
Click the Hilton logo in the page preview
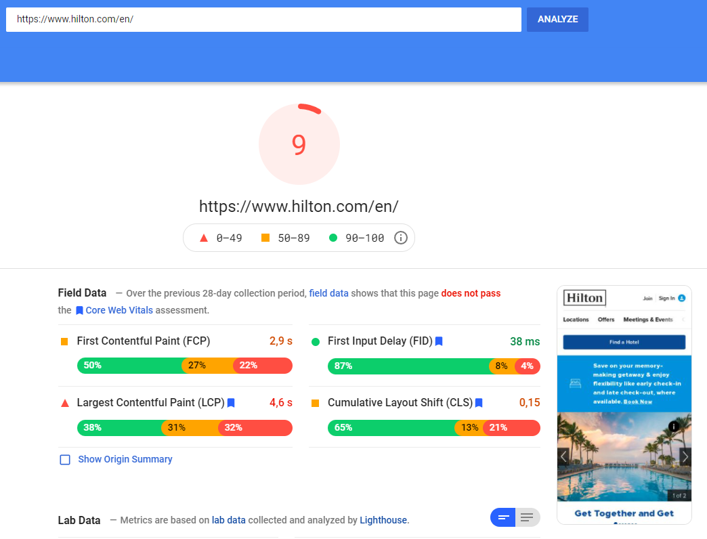[x=584, y=298]
